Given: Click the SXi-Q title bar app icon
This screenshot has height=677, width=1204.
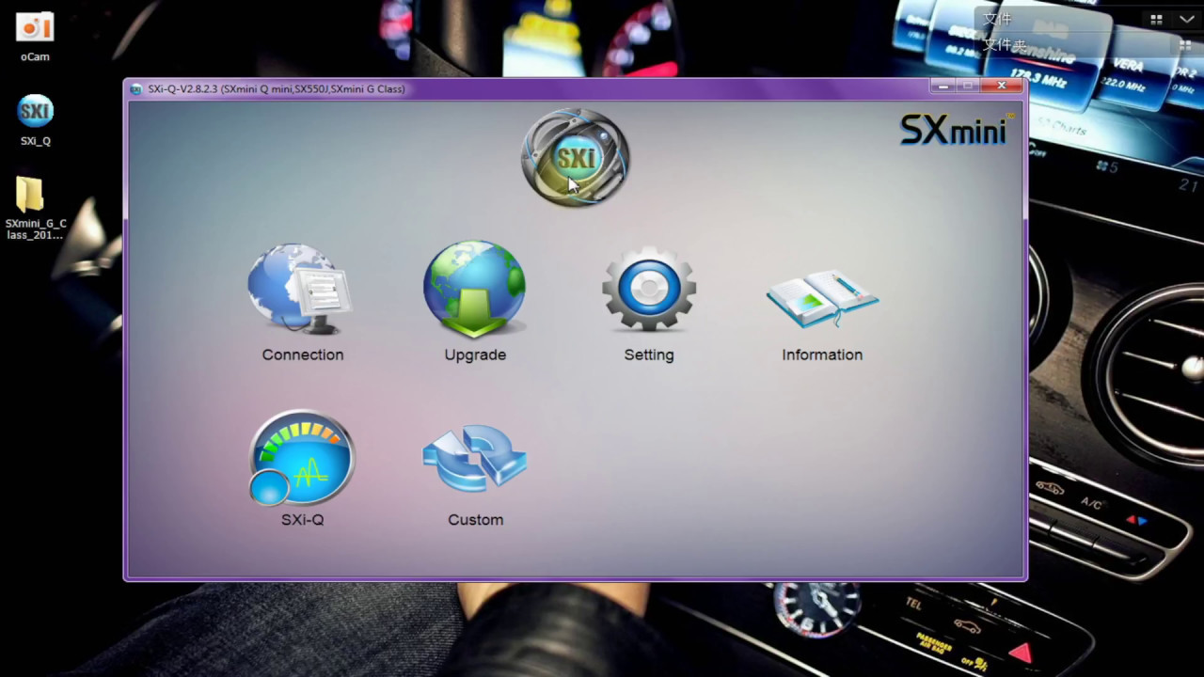Looking at the screenshot, I should [136, 89].
